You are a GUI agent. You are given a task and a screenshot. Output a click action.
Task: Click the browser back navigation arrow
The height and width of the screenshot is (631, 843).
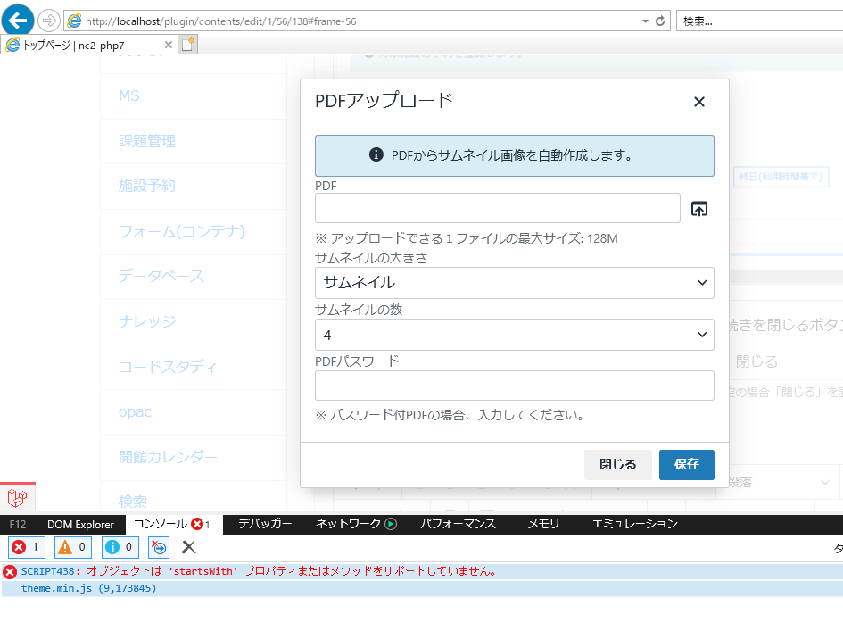tap(17, 19)
